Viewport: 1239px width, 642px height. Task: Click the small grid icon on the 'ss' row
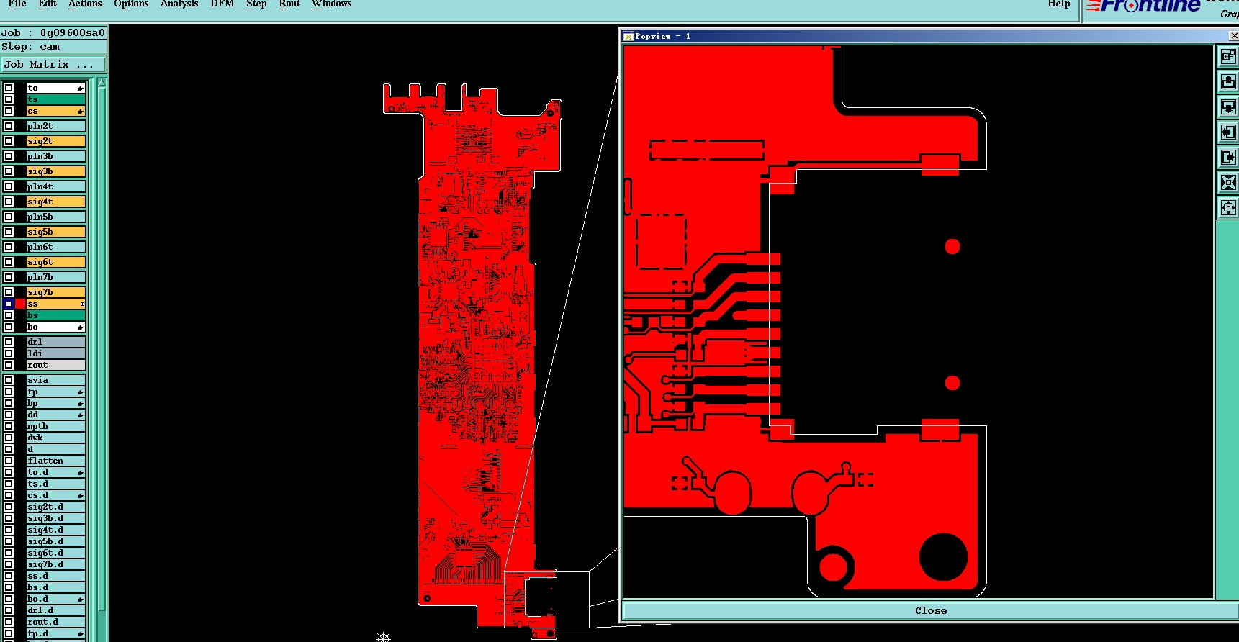tap(82, 304)
